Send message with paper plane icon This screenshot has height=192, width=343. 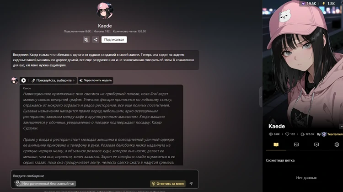click(x=191, y=184)
